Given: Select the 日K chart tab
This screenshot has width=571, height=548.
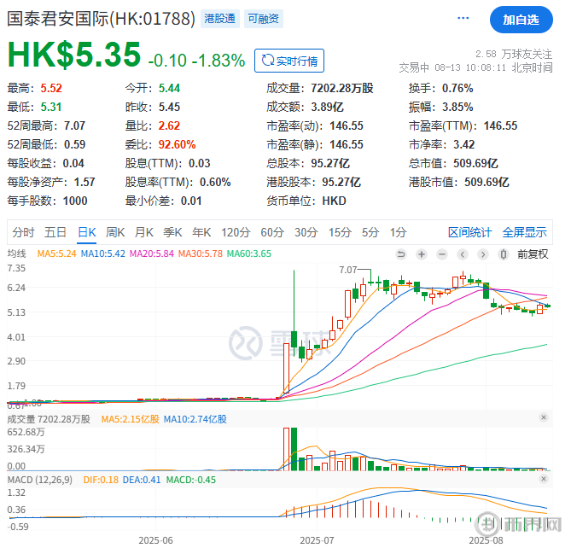Looking at the screenshot, I should coord(87,232).
